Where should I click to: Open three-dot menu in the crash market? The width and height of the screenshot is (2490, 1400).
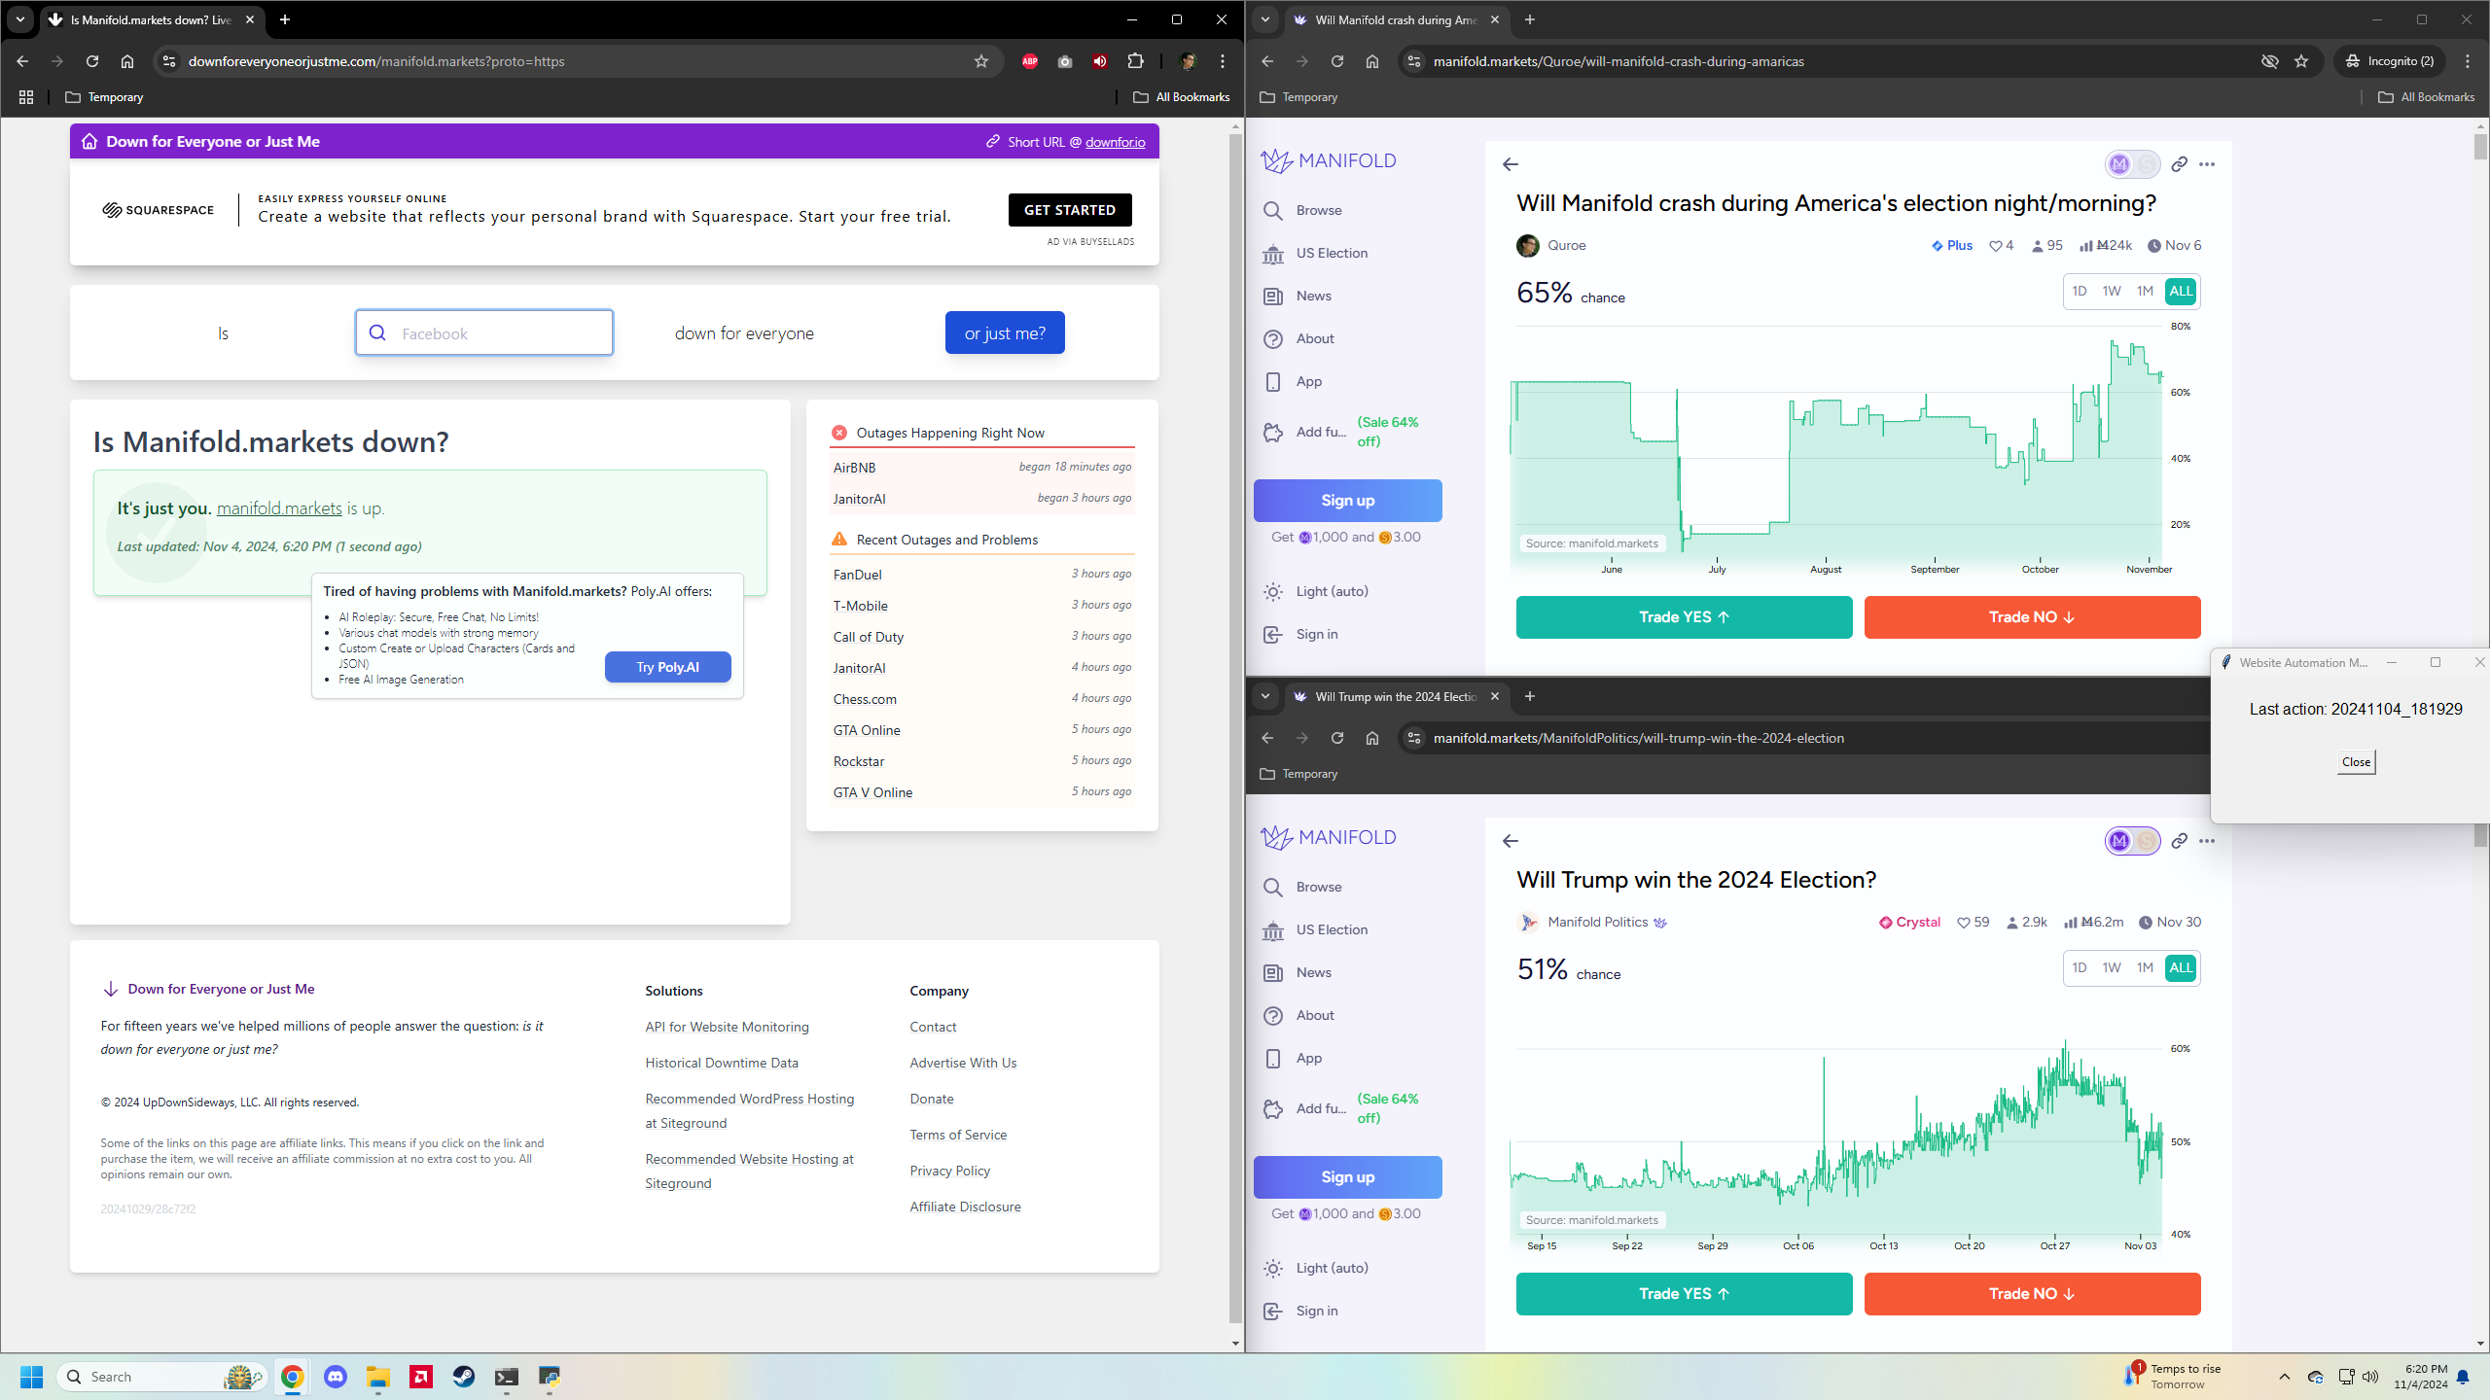click(x=2207, y=164)
